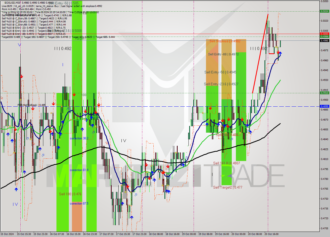Click the 'Sell Entry -88 | 0.4972' label

[x=223, y=54]
